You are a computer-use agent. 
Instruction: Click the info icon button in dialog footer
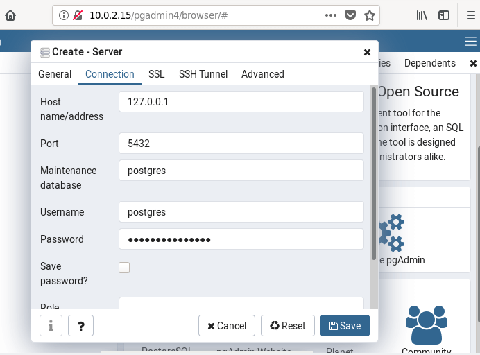coord(51,326)
